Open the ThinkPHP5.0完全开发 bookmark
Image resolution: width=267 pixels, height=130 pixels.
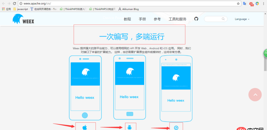click(x=102, y=9)
